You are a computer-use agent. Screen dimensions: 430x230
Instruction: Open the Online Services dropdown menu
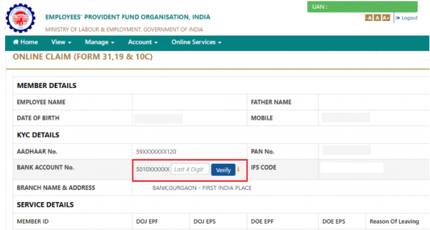(x=196, y=42)
